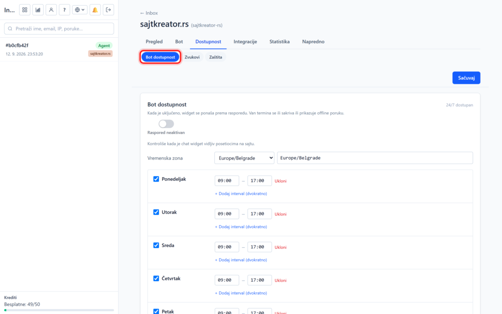Image resolution: width=502 pixels, height=314 pixels.
Task: Open the help question mark icon
Action: 64,10
